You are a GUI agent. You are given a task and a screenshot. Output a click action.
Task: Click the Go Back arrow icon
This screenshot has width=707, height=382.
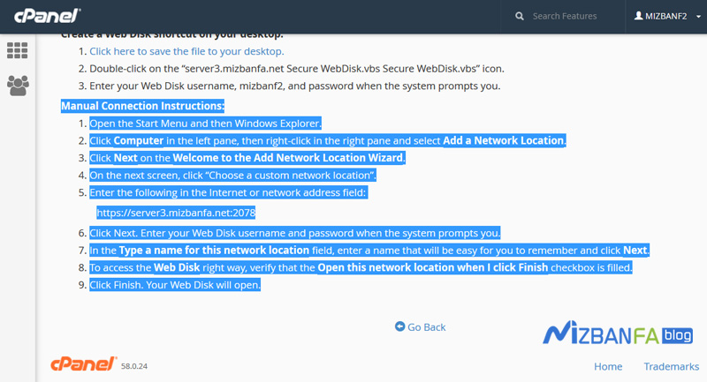(x=400, y=326)
